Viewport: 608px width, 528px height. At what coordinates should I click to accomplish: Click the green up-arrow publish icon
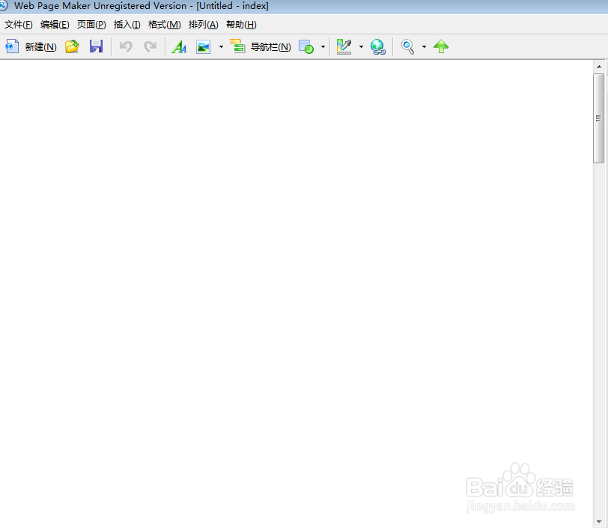point(441,46)
